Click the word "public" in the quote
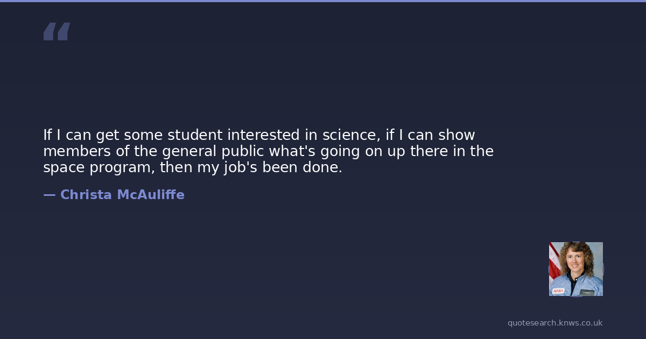646x339 pixels. 242,151
